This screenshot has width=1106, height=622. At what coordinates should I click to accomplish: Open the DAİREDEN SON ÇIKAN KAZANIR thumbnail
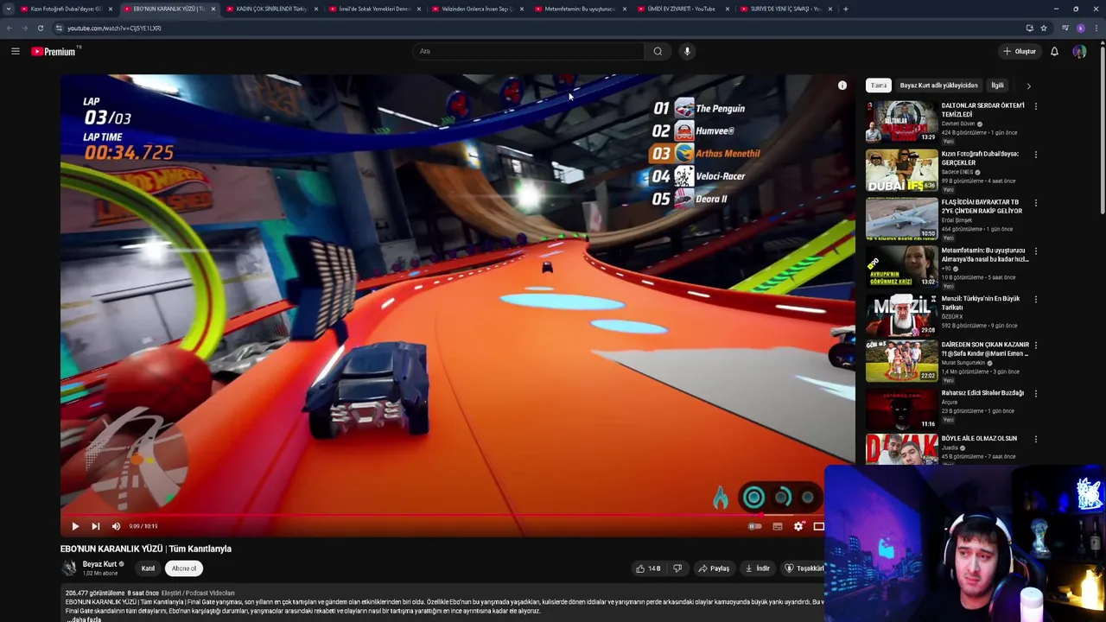(x=901, y=362)
